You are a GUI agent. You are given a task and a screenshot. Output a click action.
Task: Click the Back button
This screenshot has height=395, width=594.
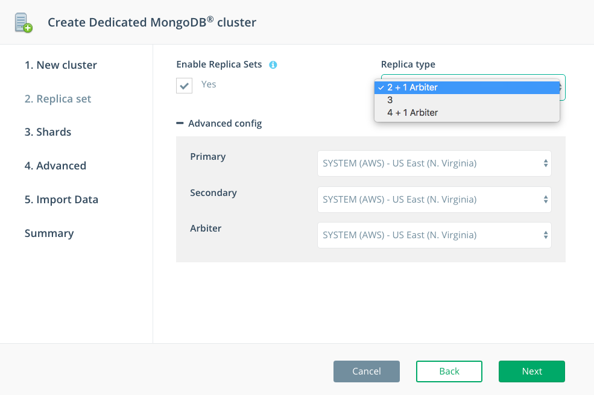tap(449, 371)
